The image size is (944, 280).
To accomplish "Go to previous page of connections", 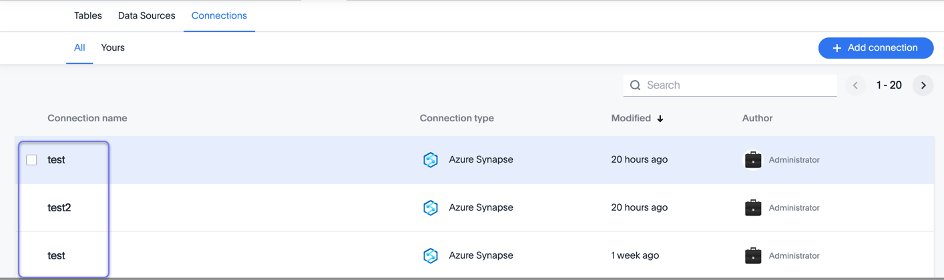I will click(x=855, y=85).
